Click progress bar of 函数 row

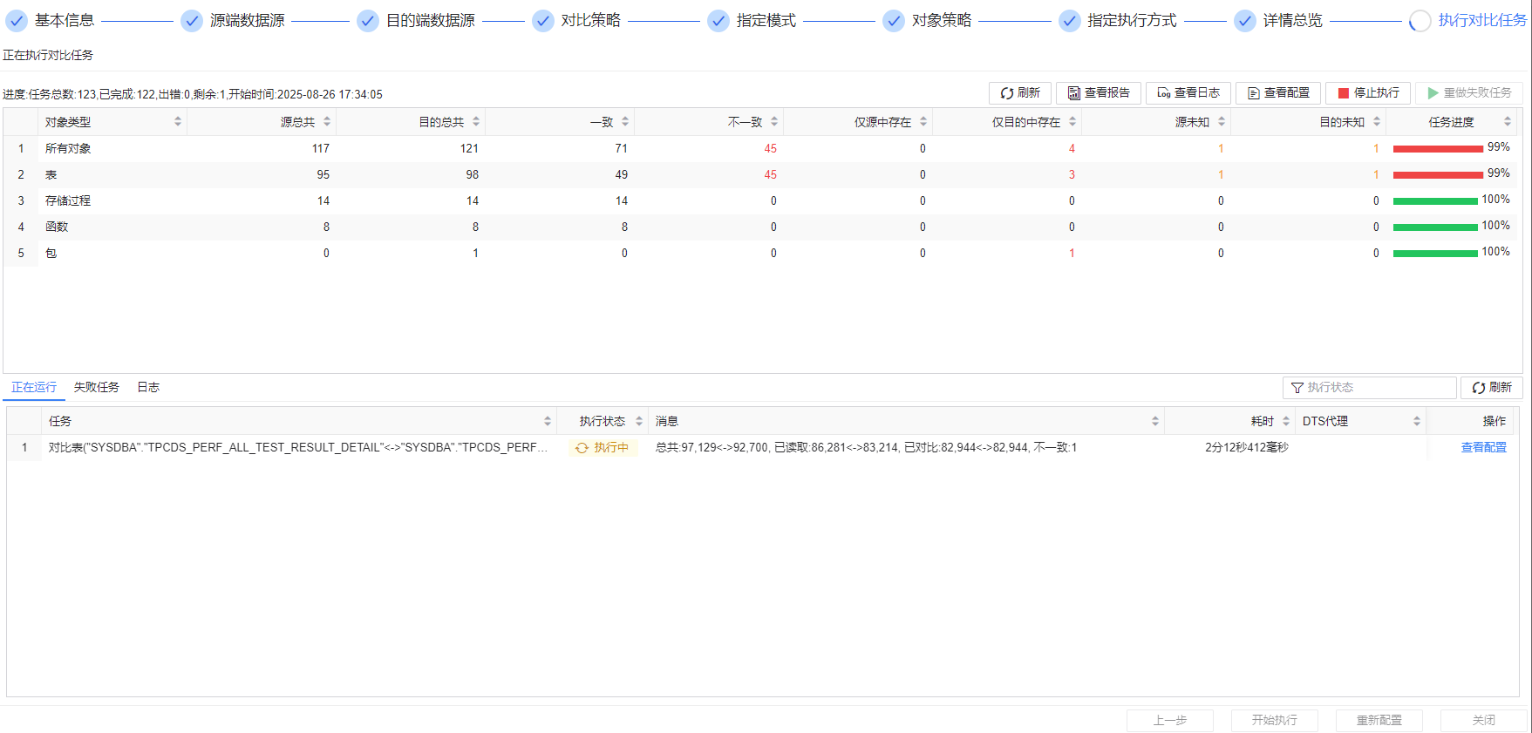[x=1435, y=227]
